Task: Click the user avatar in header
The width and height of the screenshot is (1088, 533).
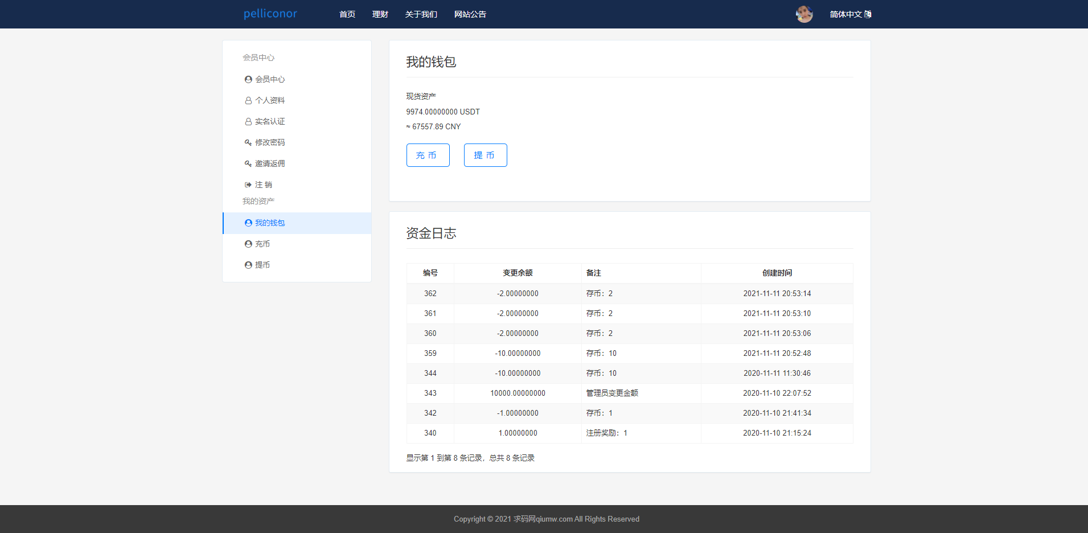Action: [804, 14]
